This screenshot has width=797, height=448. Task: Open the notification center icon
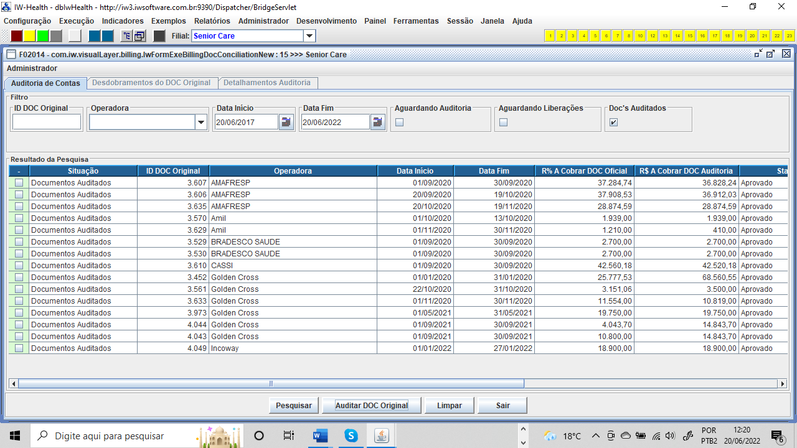777,436
